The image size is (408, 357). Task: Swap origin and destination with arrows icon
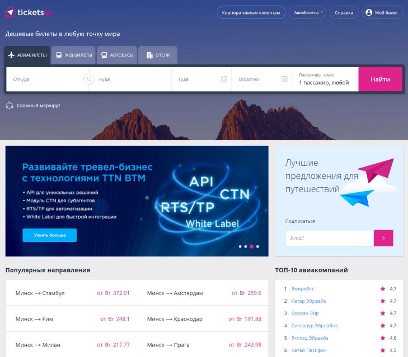[x=88, y=79]
